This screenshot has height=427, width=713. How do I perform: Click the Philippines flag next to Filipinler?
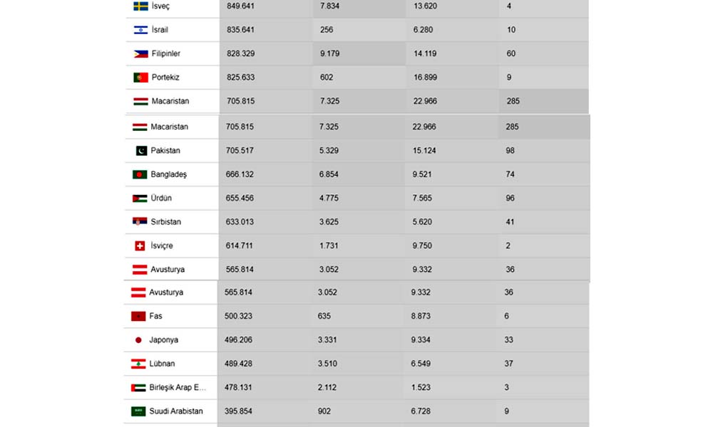tap(140, 54)
